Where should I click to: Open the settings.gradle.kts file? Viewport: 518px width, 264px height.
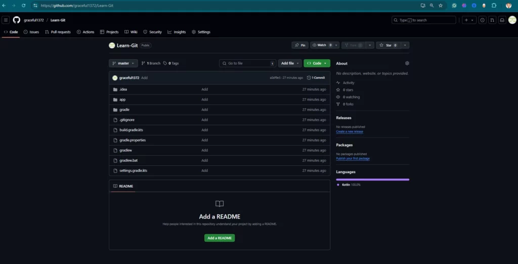(134, 170)
